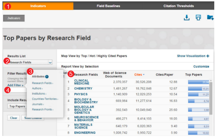Click the Clear button
This screenshot has height=137, width=216.
coord(13,118)
